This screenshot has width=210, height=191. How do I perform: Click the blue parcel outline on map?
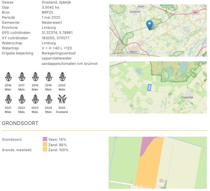pyautogui.click(x=150, y=87)
